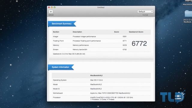Click the Benchmark Summary banner
This screenshot has width=192, height=108.
tap(62, 24)
